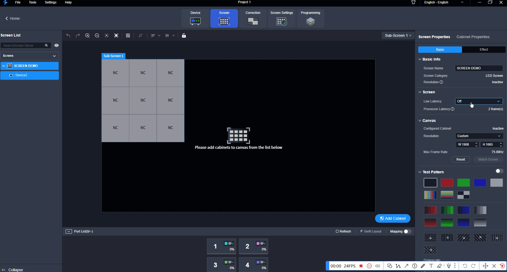Click the skin shirt icon in title bar
The height and width of the screenshot is (272, 507).
pos(413,2)
